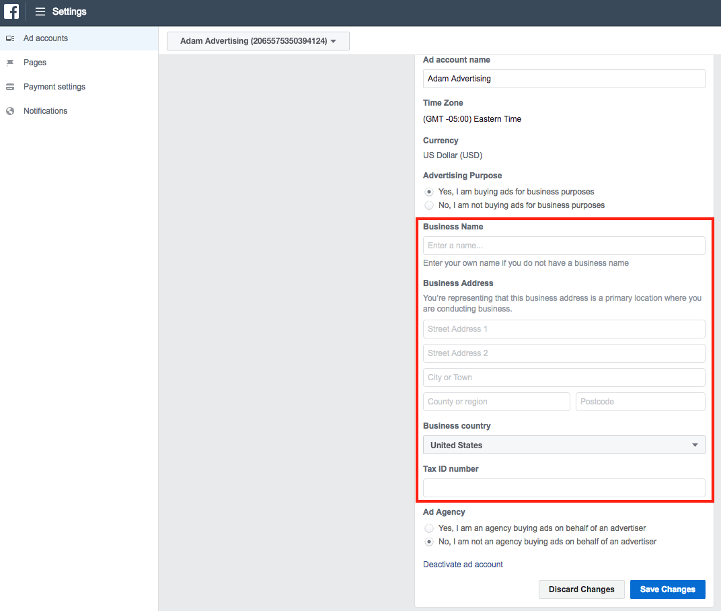Click the Save Changes button
This screenshot has width=721, height=611.
click(667, 589)
